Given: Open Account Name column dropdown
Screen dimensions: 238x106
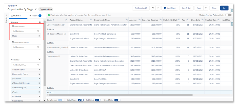Looking at the screenshot, I should point(91,20).
